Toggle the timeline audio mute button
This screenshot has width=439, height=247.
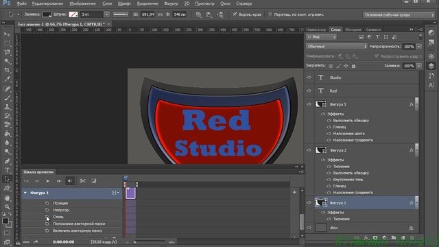click(70, 181)
